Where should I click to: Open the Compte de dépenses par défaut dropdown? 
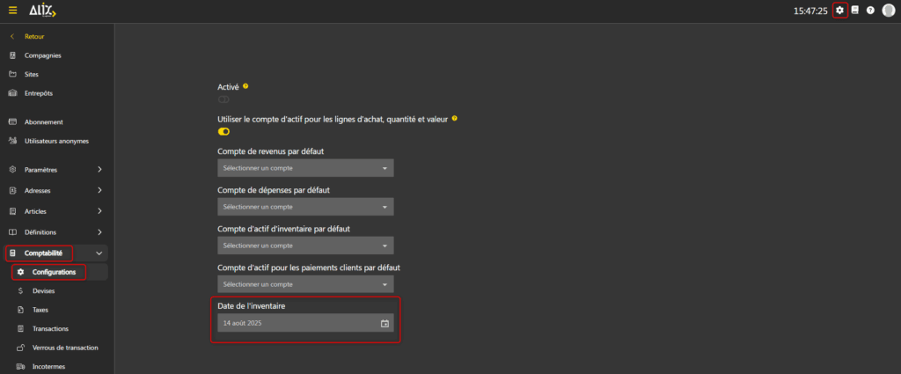(305, 207)
